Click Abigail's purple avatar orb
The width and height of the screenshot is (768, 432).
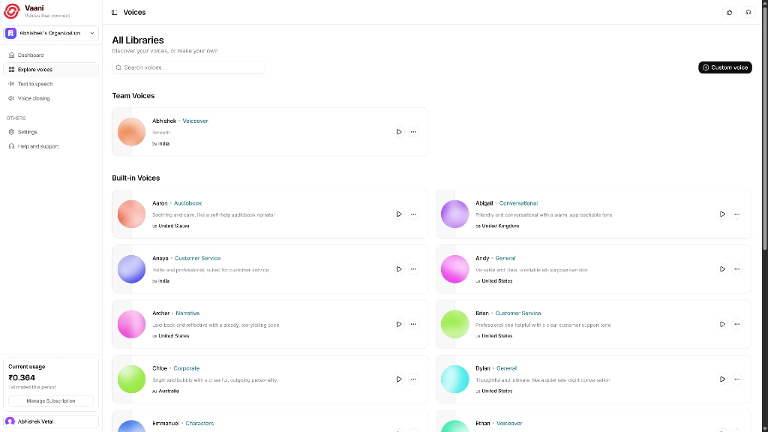(x=454, y=214)
